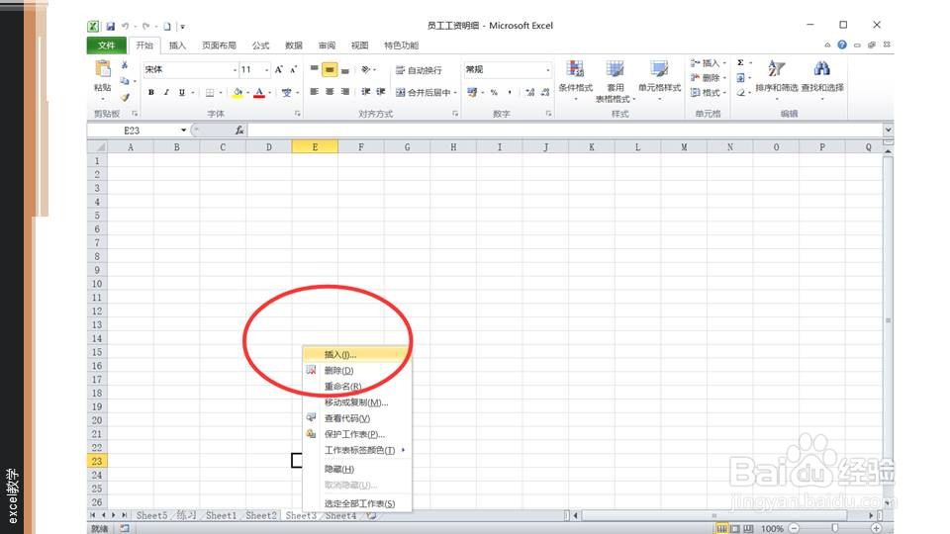Open 单元格样式 cell styles
The image size is (950, 534).
coord(659,79)
